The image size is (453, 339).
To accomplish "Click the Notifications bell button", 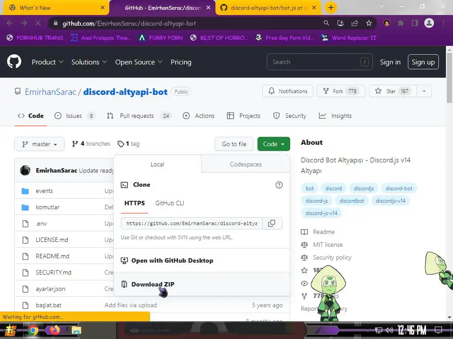I will [x=288, y=91].
